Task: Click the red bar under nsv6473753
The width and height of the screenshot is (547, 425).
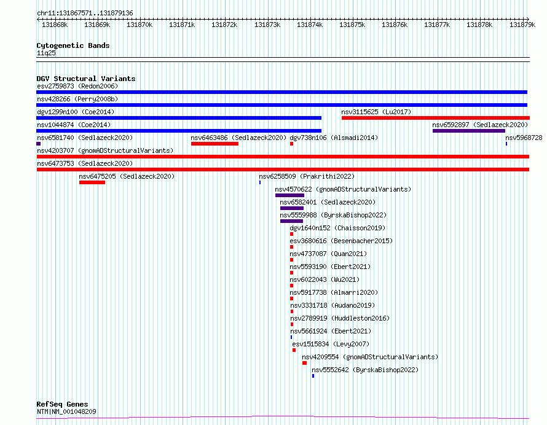Action: tap(283, 170)
